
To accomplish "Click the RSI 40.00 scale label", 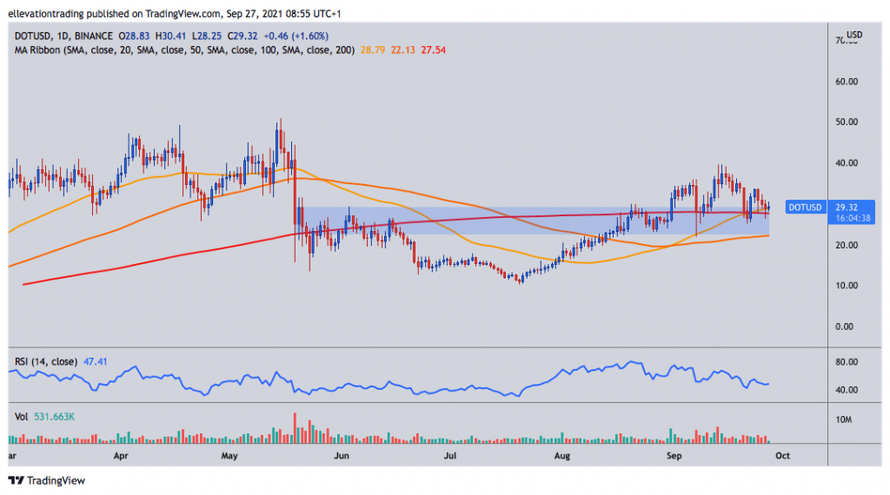I will click(847, 390).
